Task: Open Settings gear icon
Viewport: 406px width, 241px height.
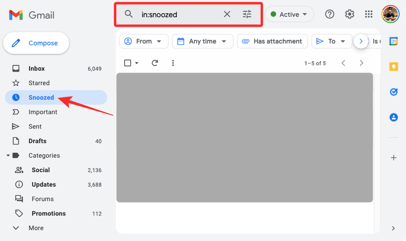Action: tap(349, 14)
